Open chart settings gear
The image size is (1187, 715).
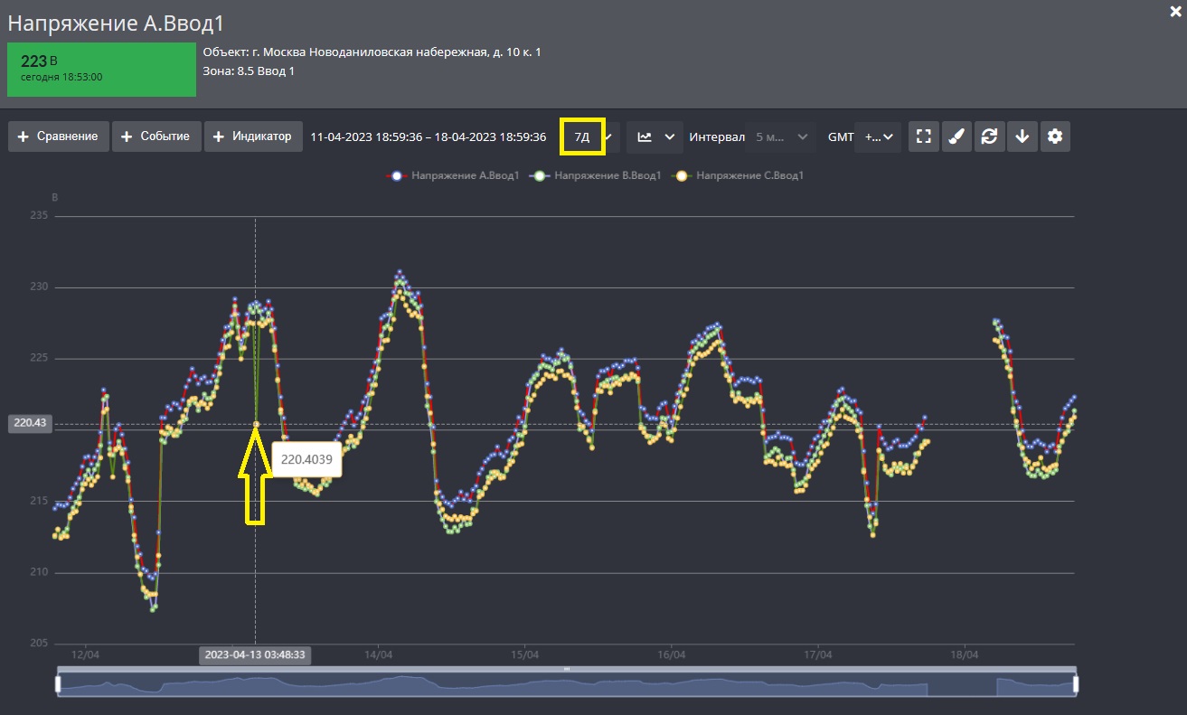tap(1055, 136)
